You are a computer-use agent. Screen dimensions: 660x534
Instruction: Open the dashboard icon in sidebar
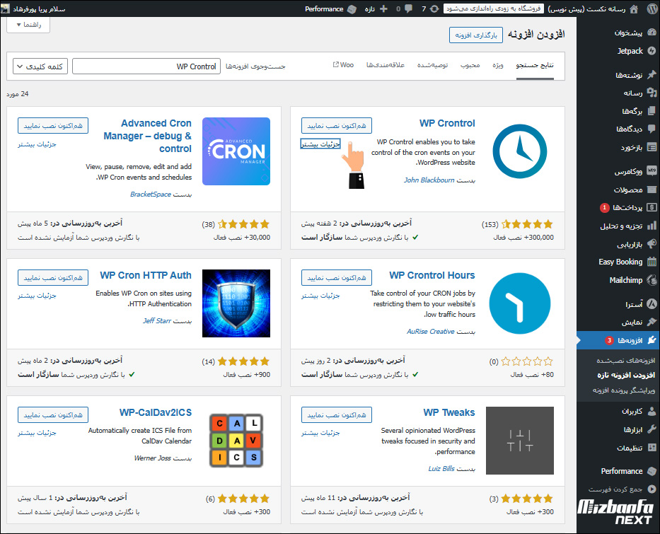pos(652,33)
